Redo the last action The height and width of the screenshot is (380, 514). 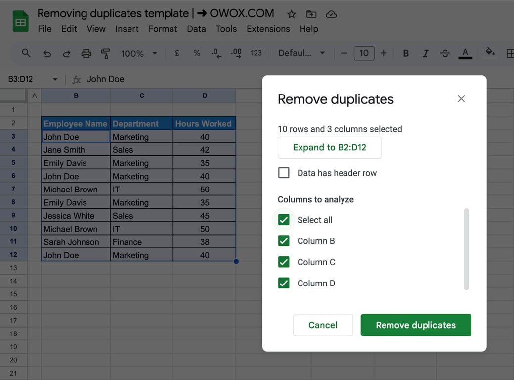point(67,53)
